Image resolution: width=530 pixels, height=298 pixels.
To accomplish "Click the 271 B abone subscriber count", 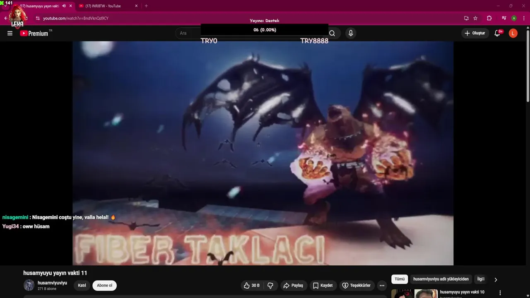I will coord(47,289).
